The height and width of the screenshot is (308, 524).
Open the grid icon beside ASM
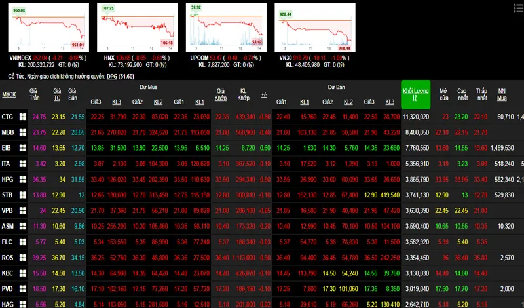pos(23,226)
